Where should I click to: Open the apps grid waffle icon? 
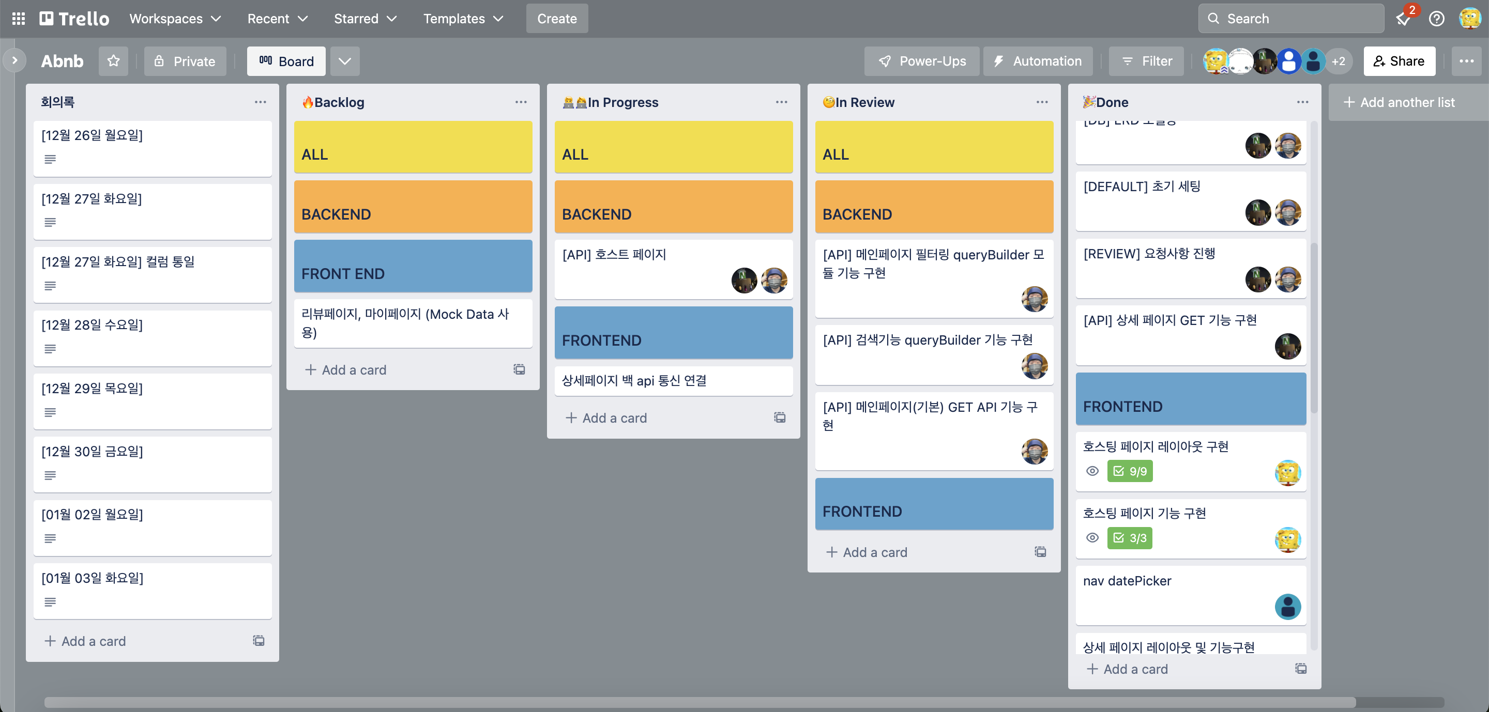click(x=18, y=18)
